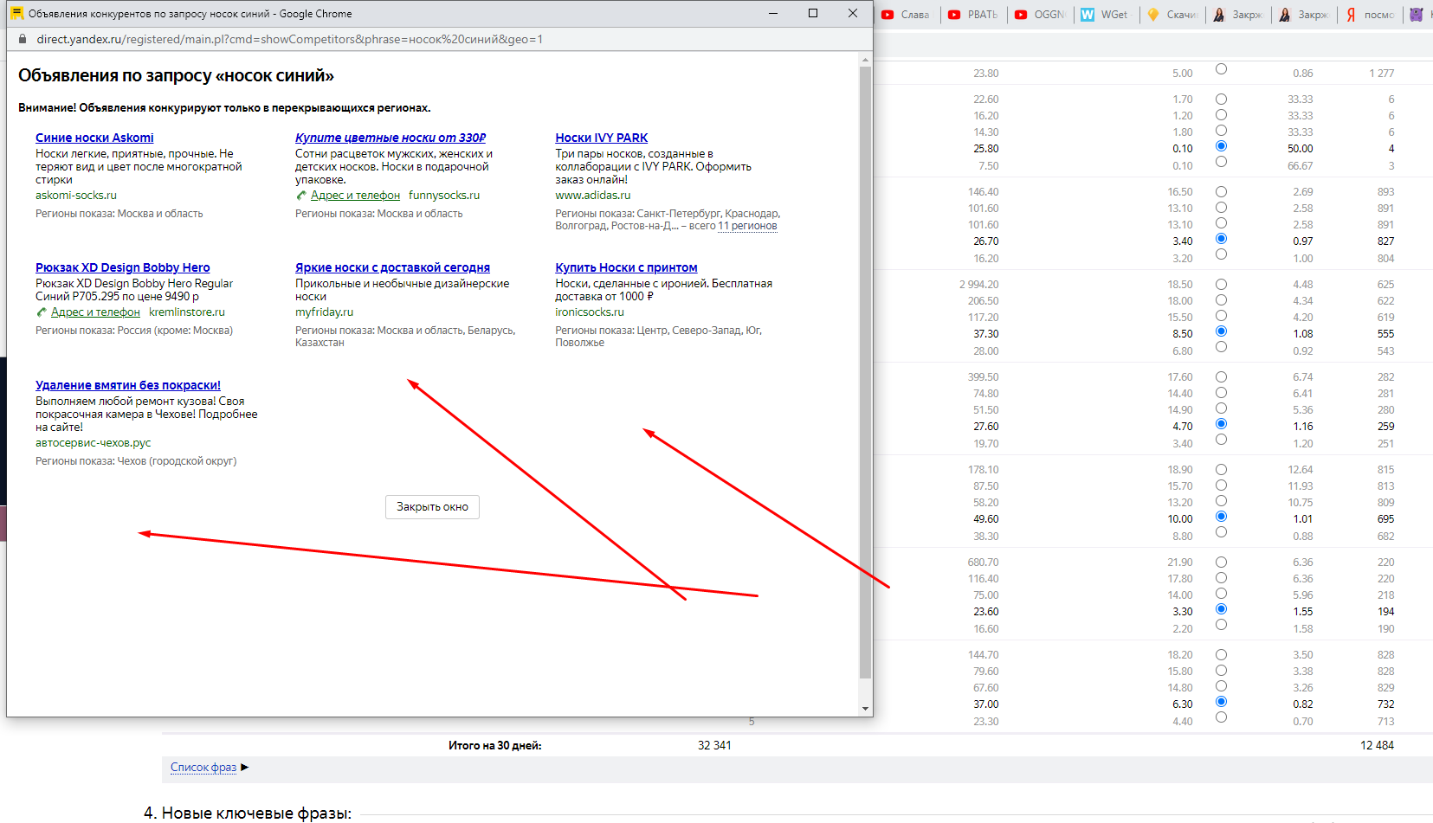Click the askomi-socks.ru domain text
This screenshot has width=1433, height=823.
[76, 196]
